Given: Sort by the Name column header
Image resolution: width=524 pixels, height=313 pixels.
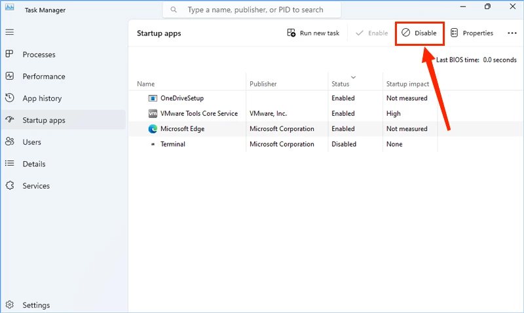Looking at the screenshot, I should coord(145,84).
